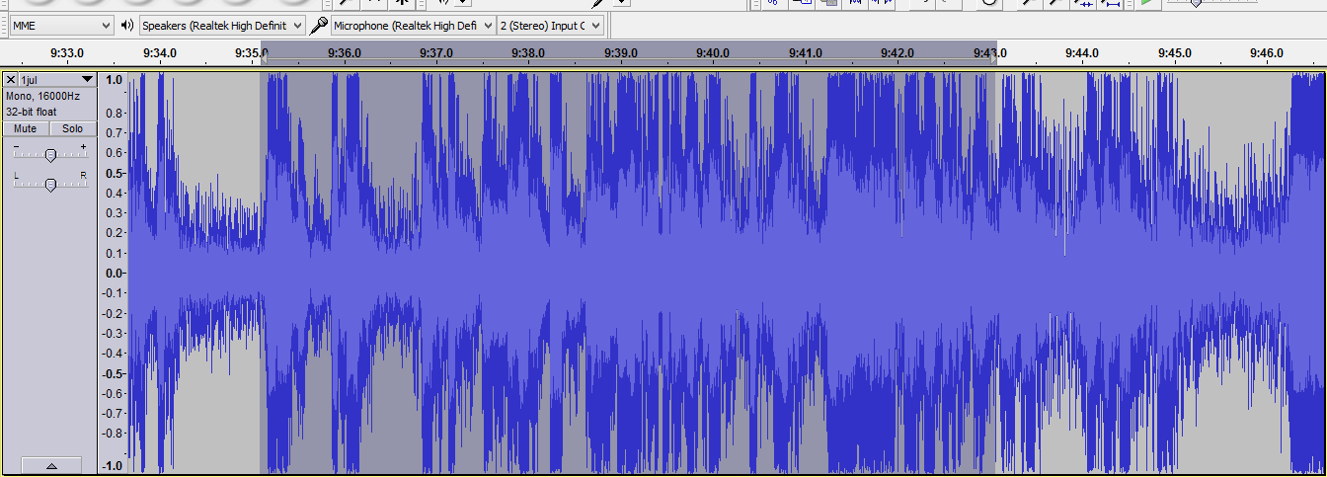Viewport: 1327px width, 477px height.
Task: Click timeline ruler at 9:34.0
Action: click(x=159, y=52)
